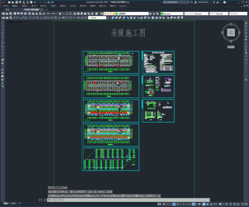Select the Line tool in the draw toolbar
Screen dimensions: 249x207
click(2, 23)
